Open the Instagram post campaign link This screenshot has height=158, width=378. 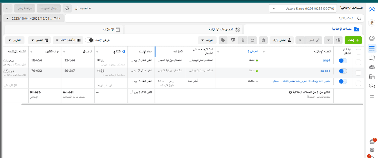[x=301, y=81]
